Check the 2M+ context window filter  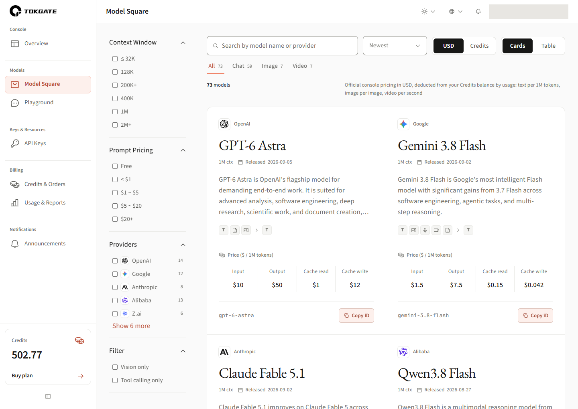[x=115, y=125]
